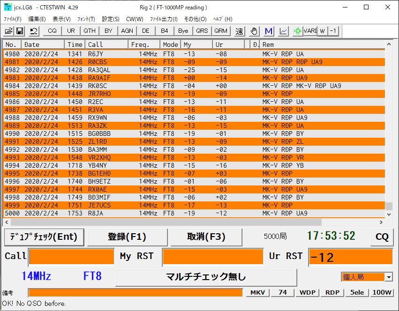Open the CW(W) menu
The width and height of the screenshot is (399, 311).
click(x=135, y=19)
